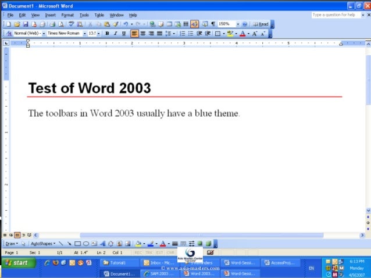Choose Line Style on Drawing toolbar
Viewport: 371px width, 278px height.
coord(175,244)
